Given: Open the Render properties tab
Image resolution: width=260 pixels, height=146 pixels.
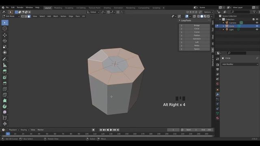Looking at the screenshot, I should click(218, 65).
